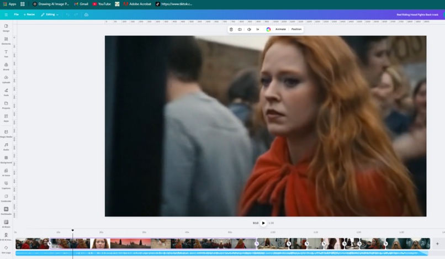Viewport: 445px width, 259px height.
Task: Open the YouTube bookmark
Action: pyautogui.click(x=102, y=4)
